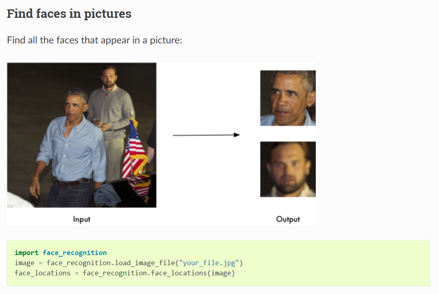
Task: Click the "image" variable on second code line
Action: [25, 263]
